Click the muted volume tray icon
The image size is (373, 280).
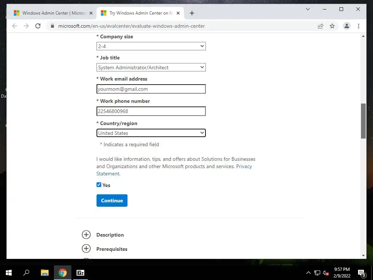coord(326,273)
